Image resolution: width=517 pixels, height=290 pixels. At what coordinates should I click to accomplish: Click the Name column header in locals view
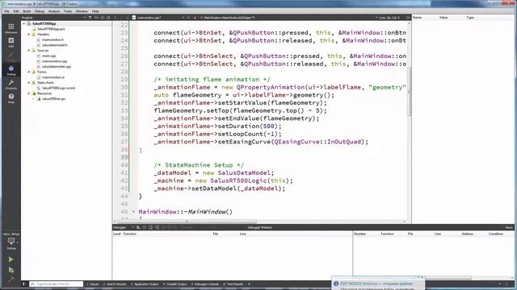pos(417,18)
